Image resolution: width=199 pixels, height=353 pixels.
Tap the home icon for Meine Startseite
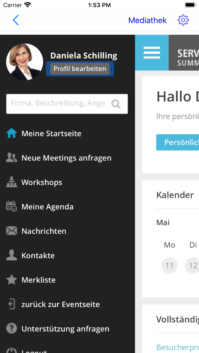(12, 133)
